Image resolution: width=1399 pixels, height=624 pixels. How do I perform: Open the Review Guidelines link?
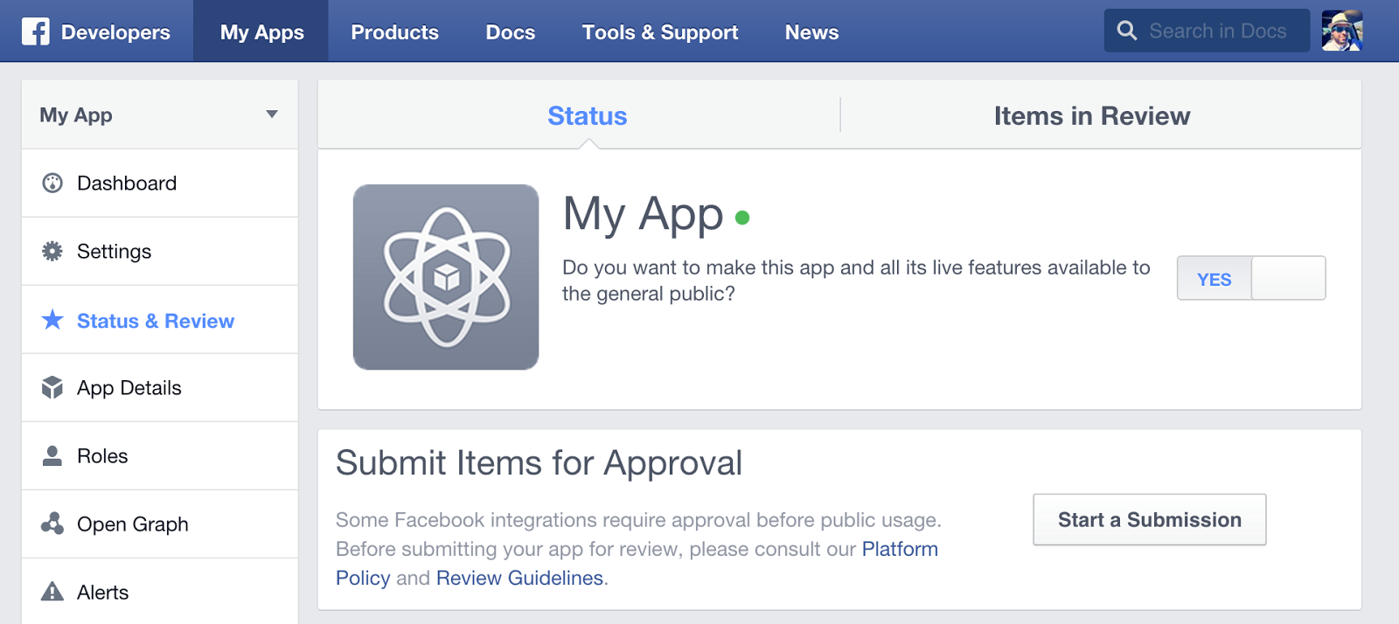click(x=519, y=578)
